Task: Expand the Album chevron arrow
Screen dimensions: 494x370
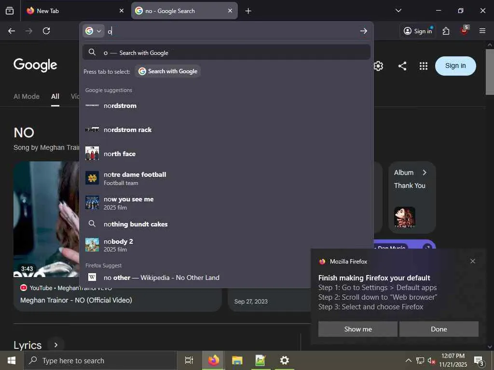Action: pos(425,172)
